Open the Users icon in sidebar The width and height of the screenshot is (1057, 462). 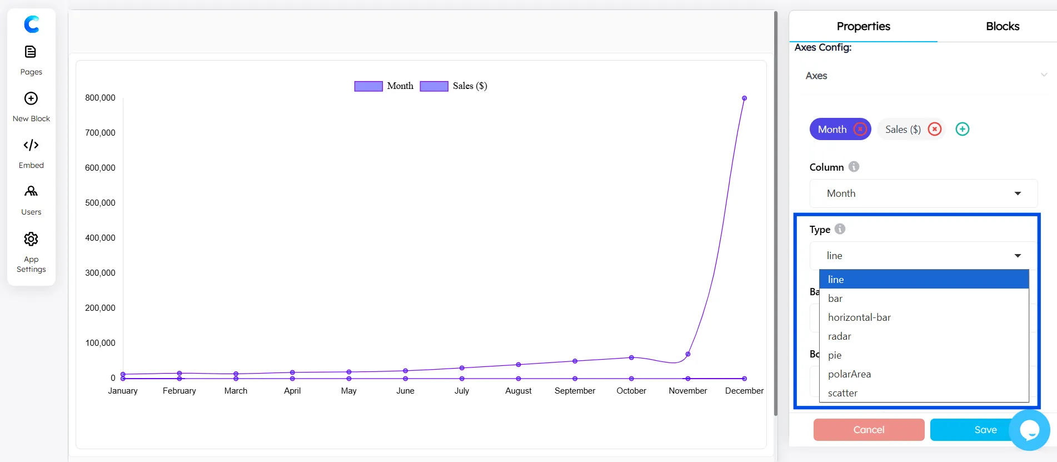[31, 192]
